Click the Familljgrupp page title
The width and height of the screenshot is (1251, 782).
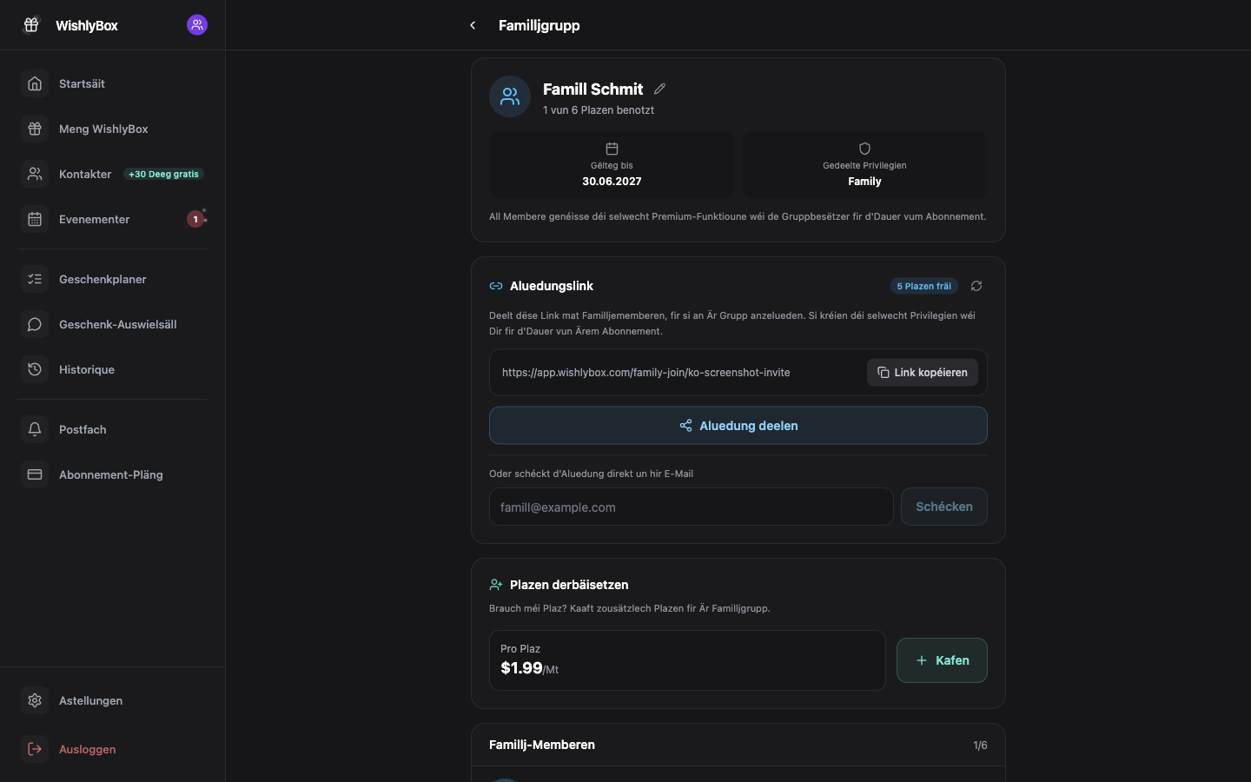click(539, 25)
